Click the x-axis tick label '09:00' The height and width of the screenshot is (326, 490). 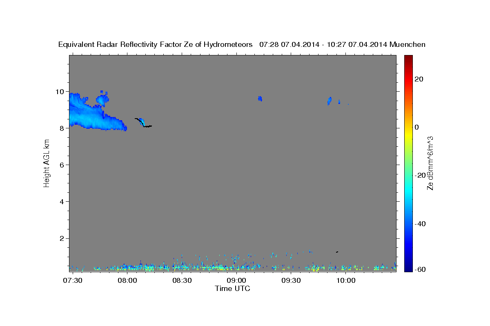237,281
